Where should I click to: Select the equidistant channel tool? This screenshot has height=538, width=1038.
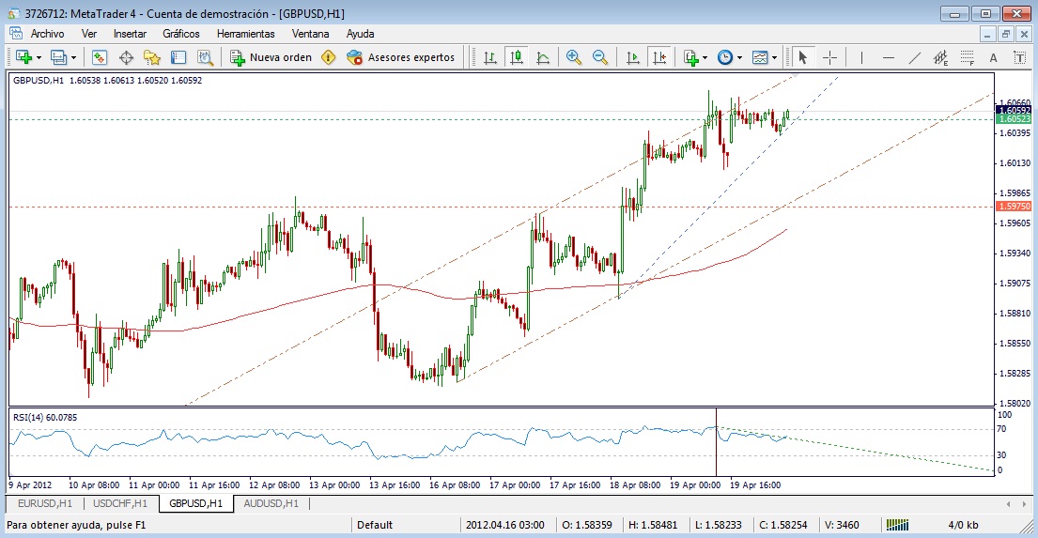pos(940,57)
